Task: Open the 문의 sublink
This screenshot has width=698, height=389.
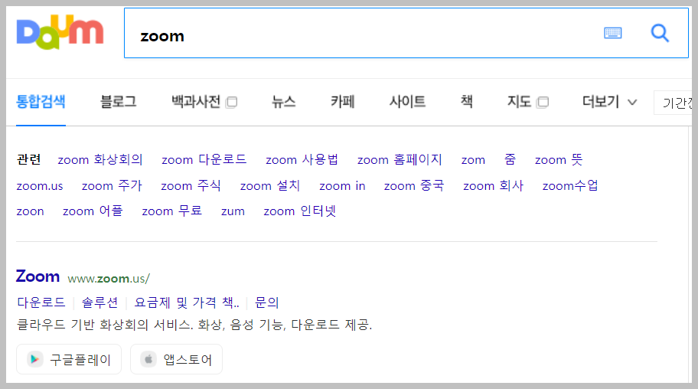Action: coord(266,302)
